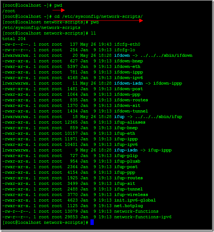Click the ifup-routes file name
214x232 pixels.
tap(128, 178)
